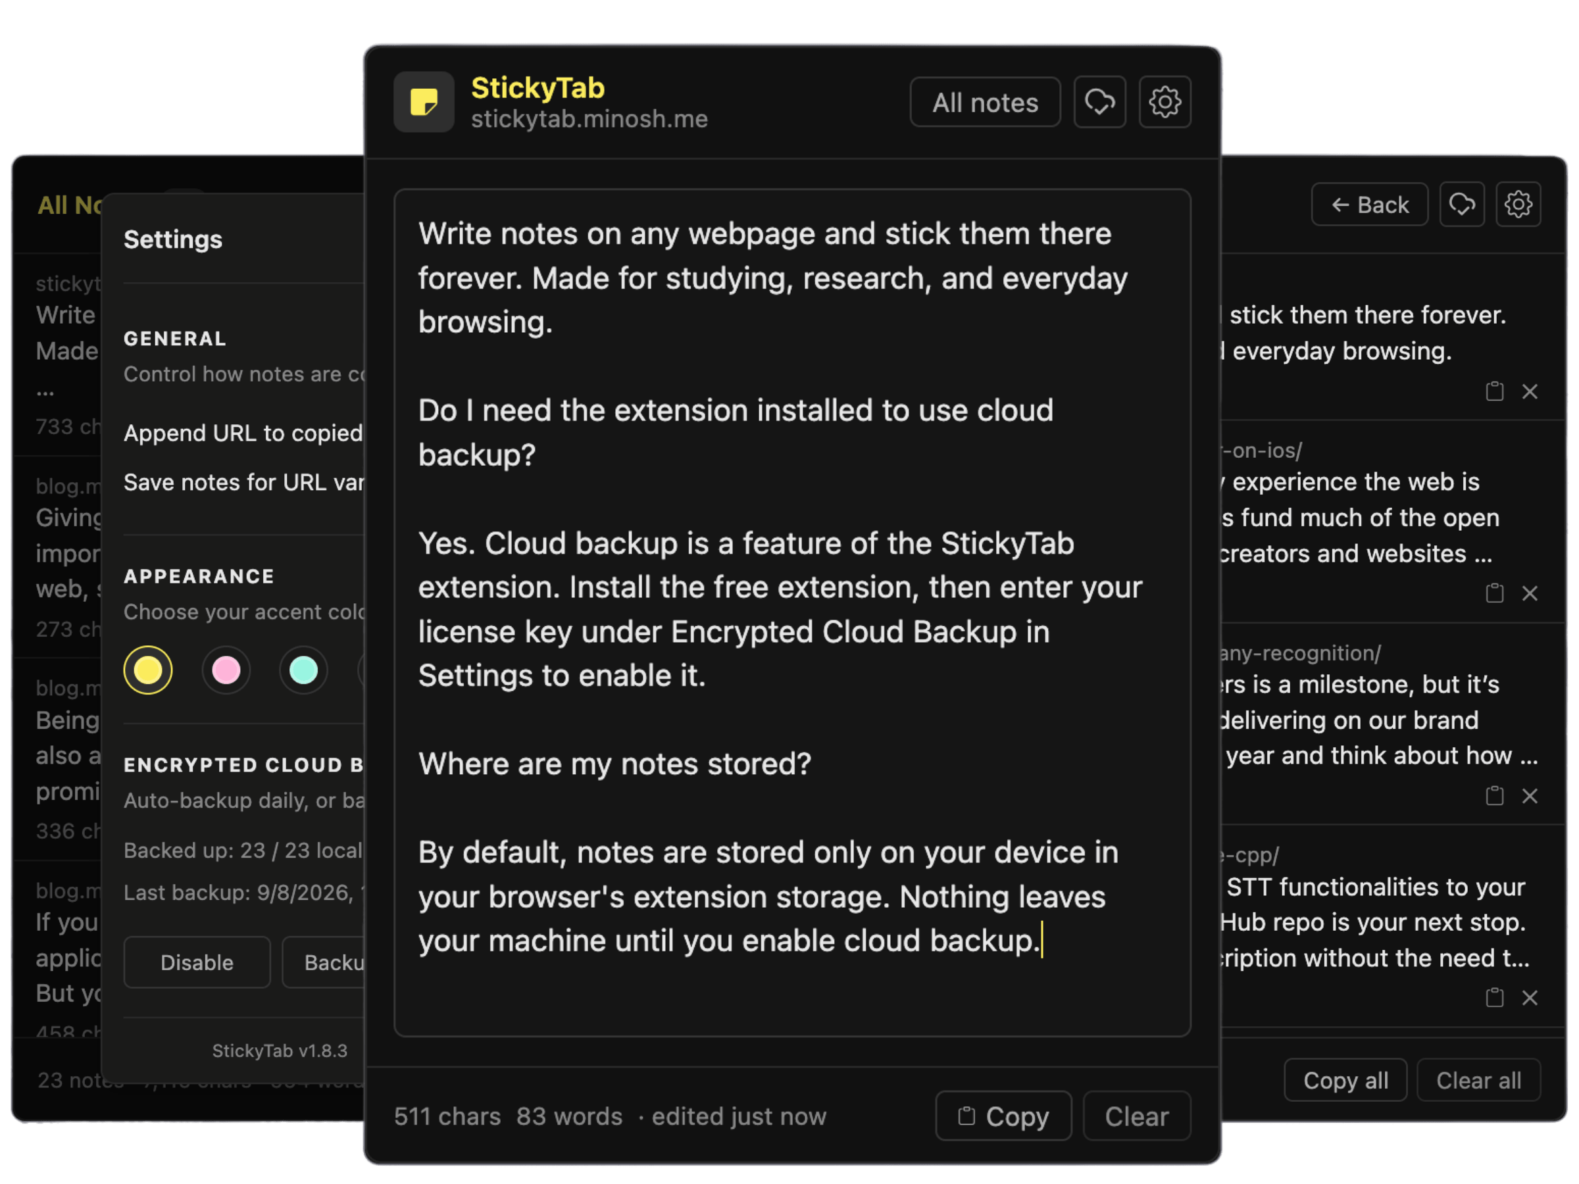This screenshot has width=1579, height=1184.
Task: Click cloud backup icon in front StickyTab window
Action: click(x=1099, y=102)
